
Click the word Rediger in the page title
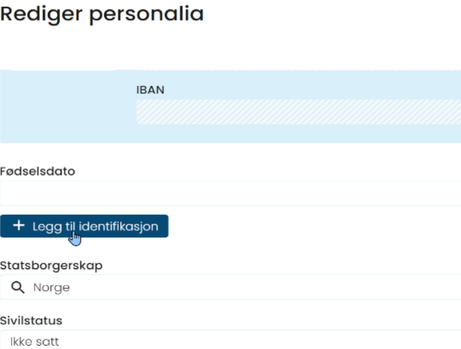[41, 14]
